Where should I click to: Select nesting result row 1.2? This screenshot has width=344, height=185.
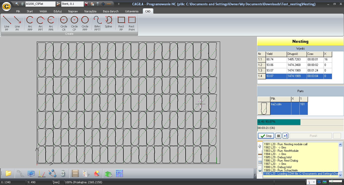point(295,65)
